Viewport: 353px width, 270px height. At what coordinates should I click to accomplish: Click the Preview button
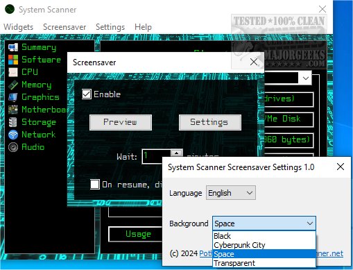[x=121, y=122]
